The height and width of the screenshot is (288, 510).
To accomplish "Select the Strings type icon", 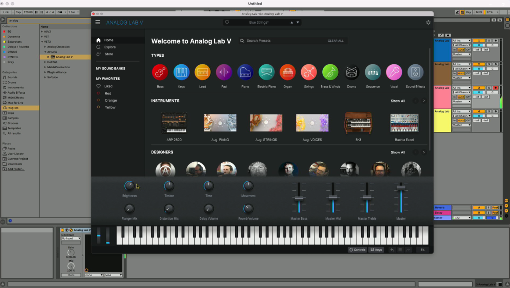I will (x=309, y=72).
